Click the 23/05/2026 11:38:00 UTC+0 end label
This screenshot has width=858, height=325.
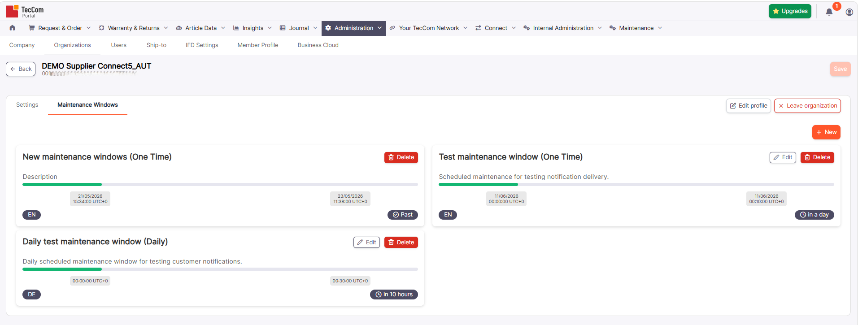point(350,199)
